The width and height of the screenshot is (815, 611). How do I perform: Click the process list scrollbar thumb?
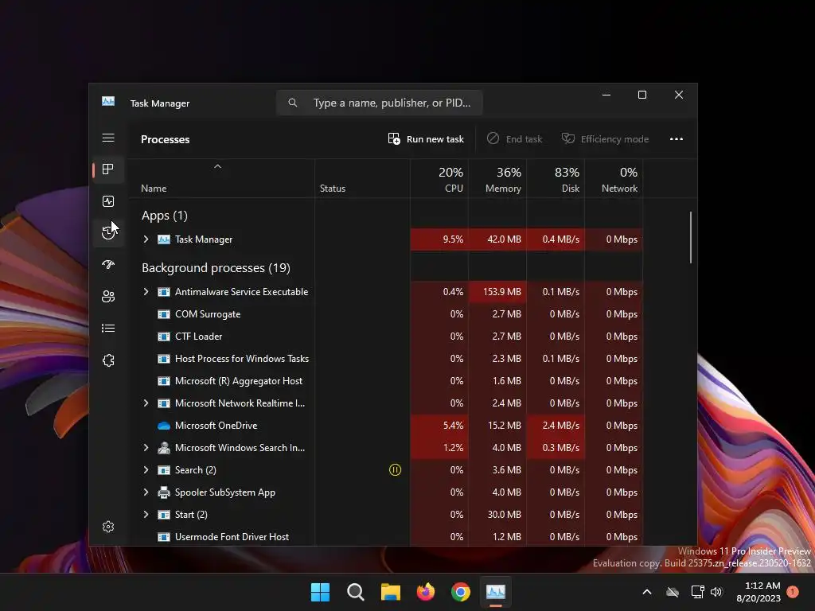691,237
